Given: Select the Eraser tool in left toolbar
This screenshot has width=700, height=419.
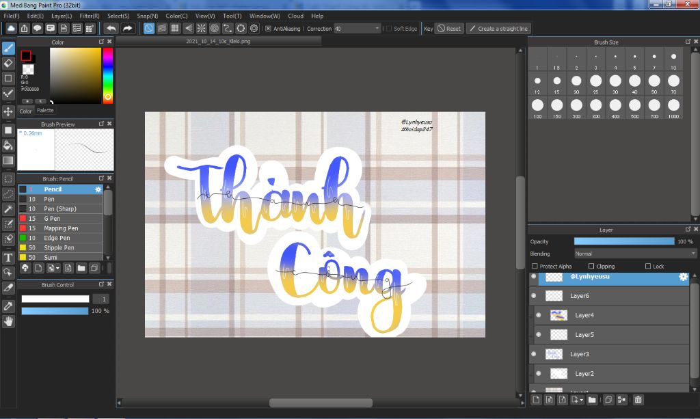Looking at the screenshot, I should (x=8, y=63).
